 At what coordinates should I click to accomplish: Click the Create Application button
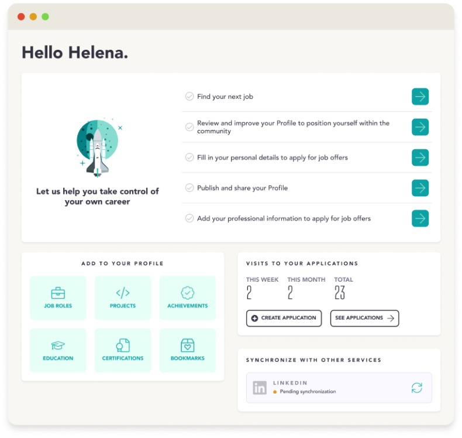tap(284, 318)
